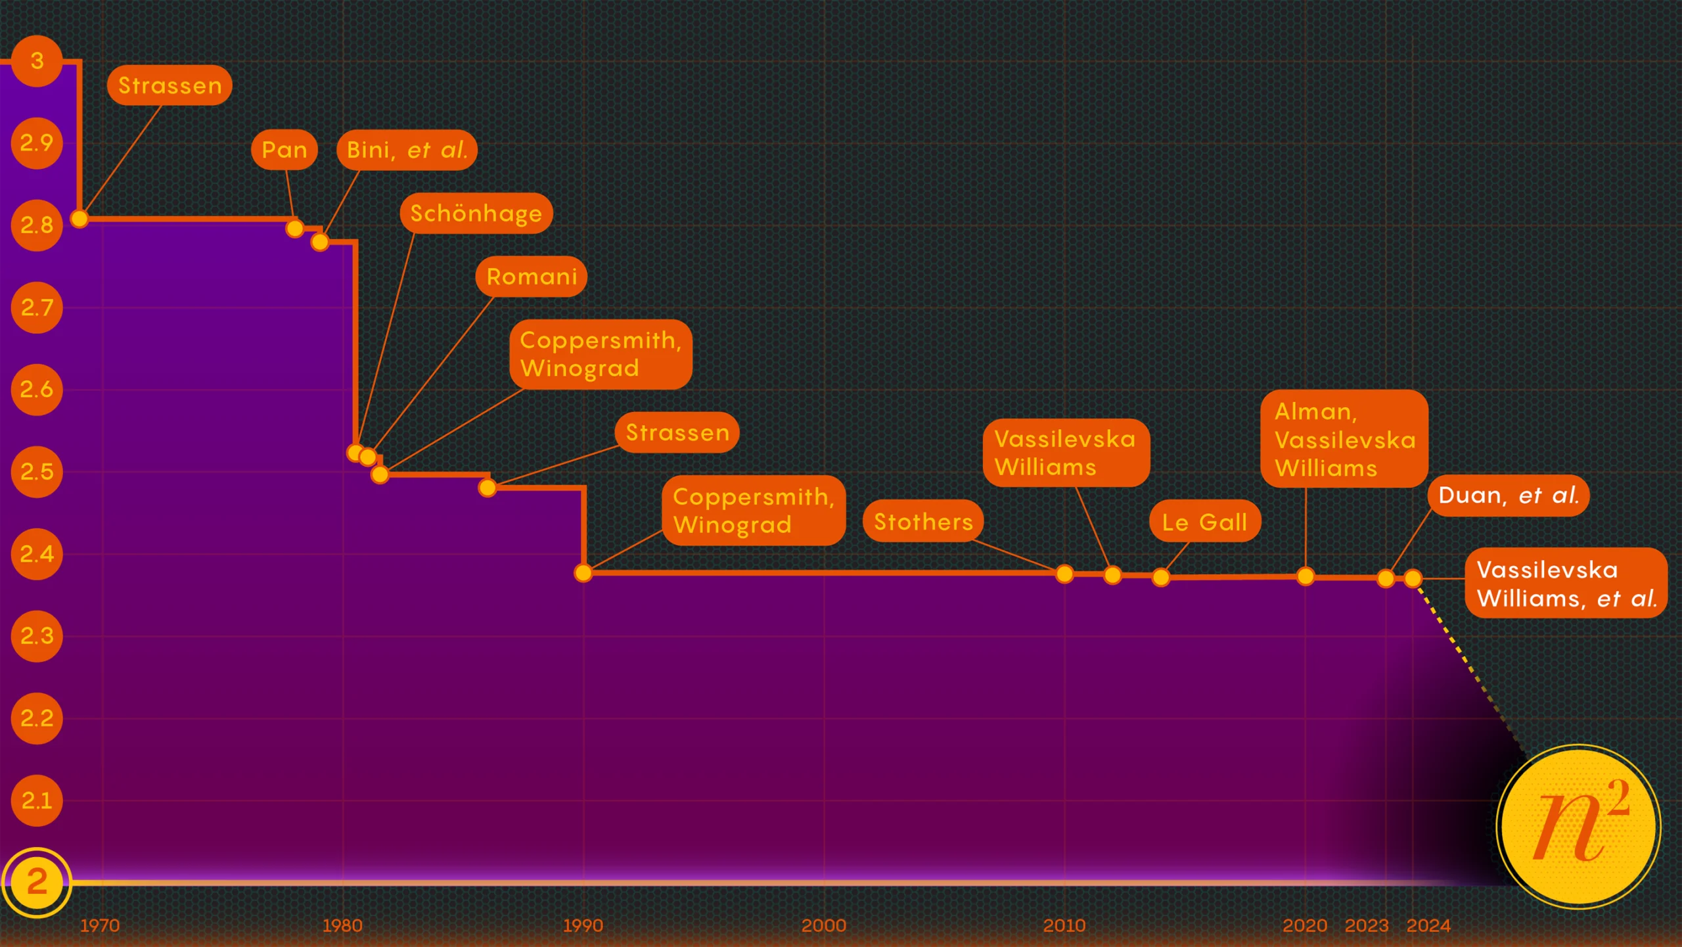Click the 2.8 axis bubble
The width and height of the screenshot is (1682, 947).
[x=37, y=225]
